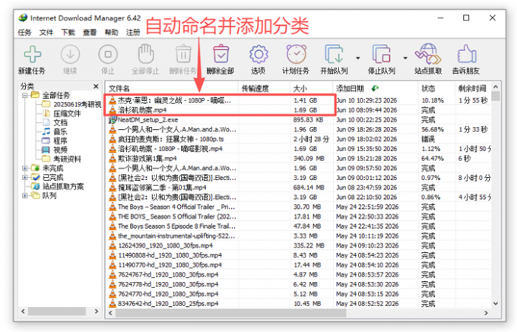Image resolution: width=517 pixels, height=332 pixels.
Task: Click the category panel scrollbar right arrow
Action: (x=97, y=311)
